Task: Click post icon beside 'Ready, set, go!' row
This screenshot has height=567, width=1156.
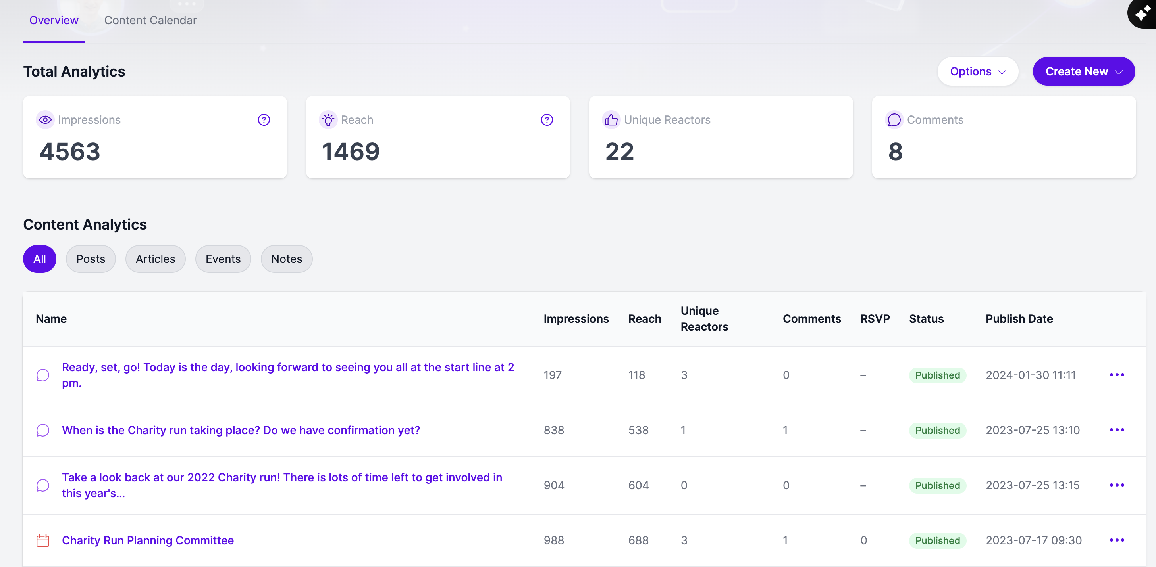Action: click(x=42, y=375)
